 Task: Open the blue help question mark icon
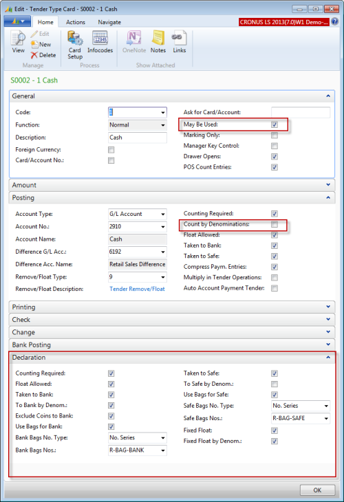[334, 22]
